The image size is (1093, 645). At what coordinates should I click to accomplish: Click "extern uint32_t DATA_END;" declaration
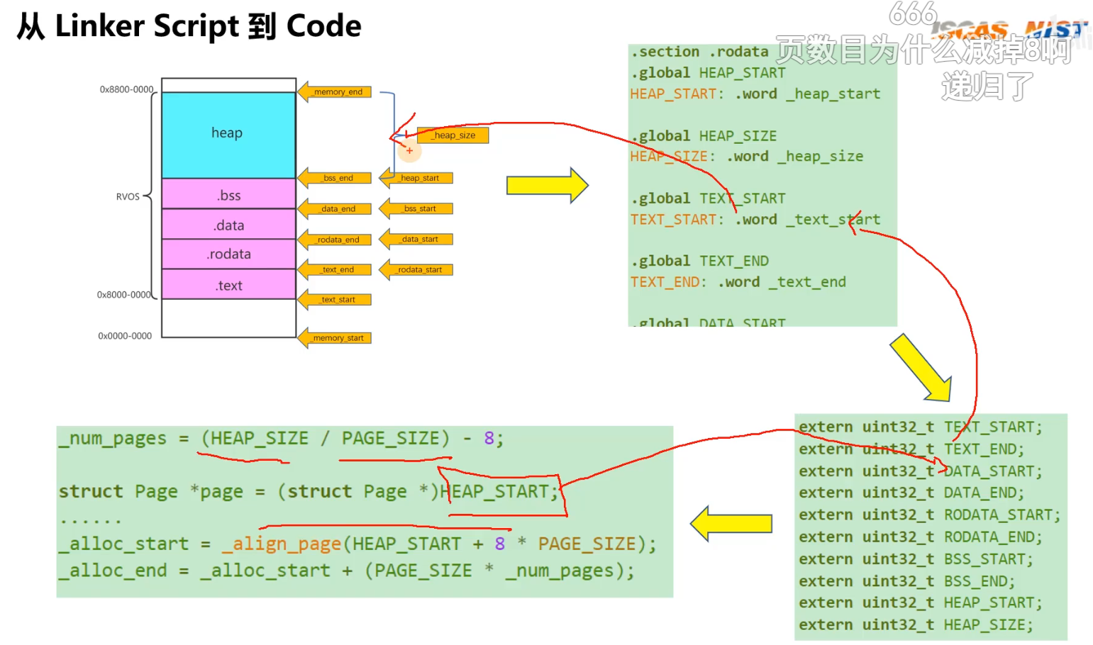(911, 493)
